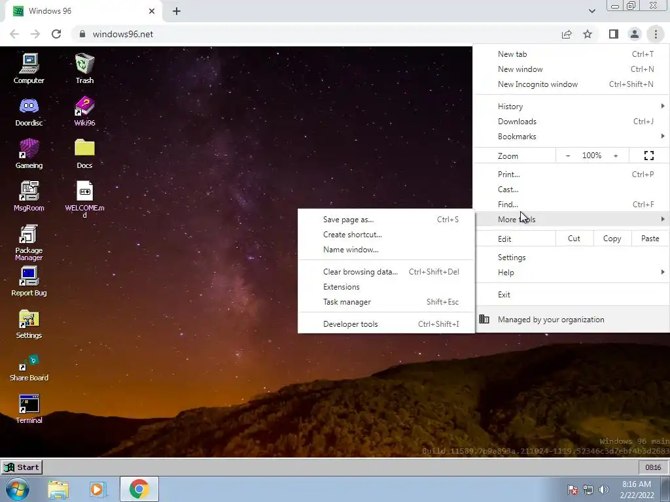Open Clear browsing data...
Viewport: 670px width, 502px height.
pos(386,272)
